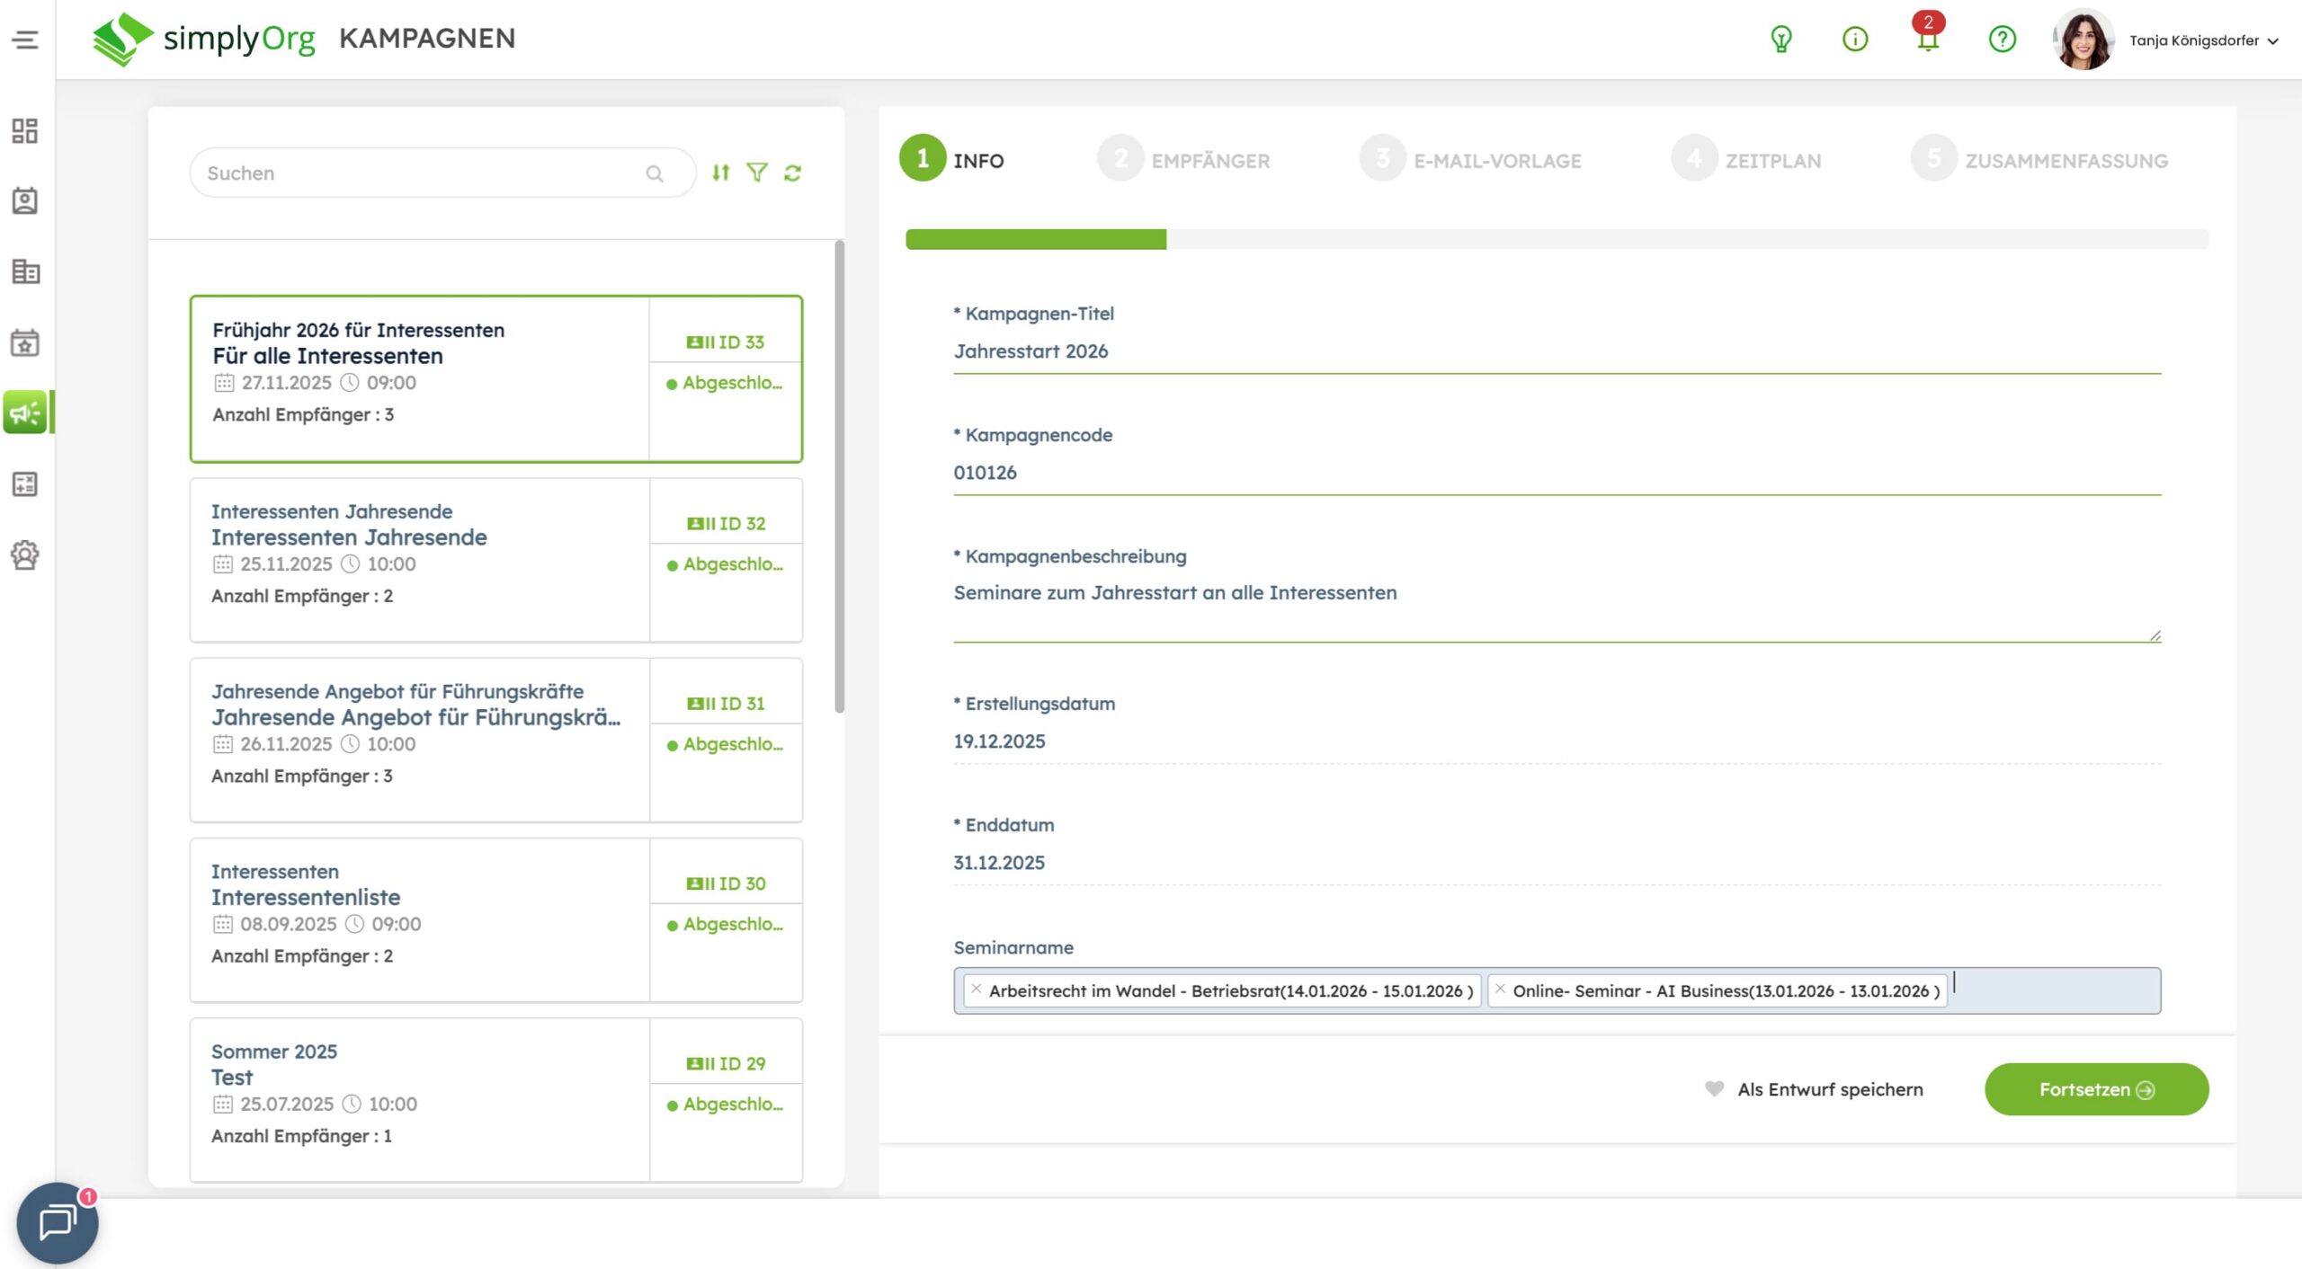2302x1269 pixels.
Task: Click the sort campaigns arrows icon
Action: 720,173
